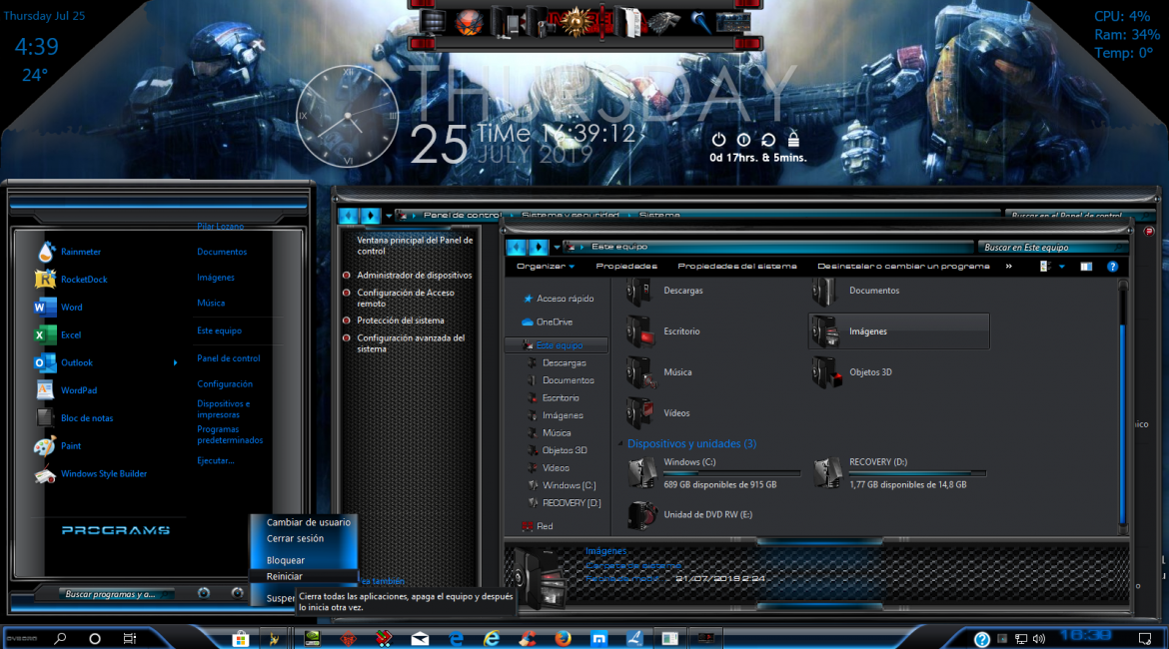This screenshot has width=1169, height=649.
Task: Open the view options dropdown arrow
Action: click(x=1062, y=267)
